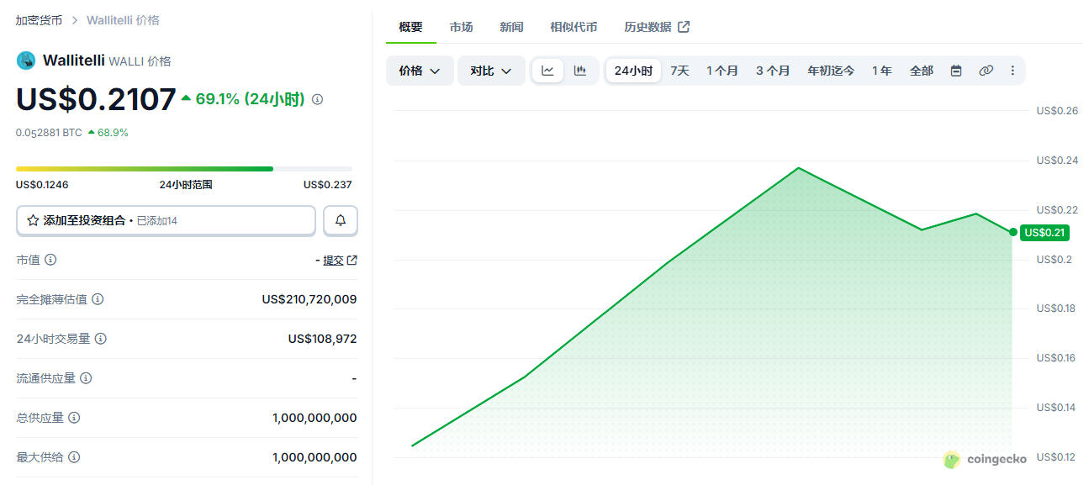
Task: Open info icon beside 完全摊薄估值
Action: pyautogui.click(x=98, y=299)
